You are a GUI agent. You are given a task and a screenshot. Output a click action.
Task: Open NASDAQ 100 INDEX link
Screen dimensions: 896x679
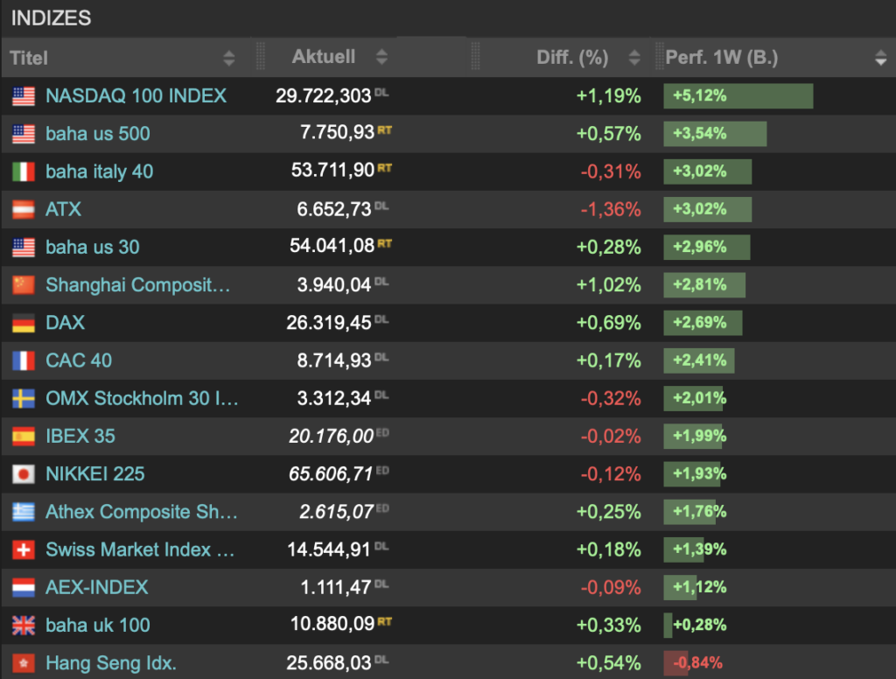click(x=136, y=95)
